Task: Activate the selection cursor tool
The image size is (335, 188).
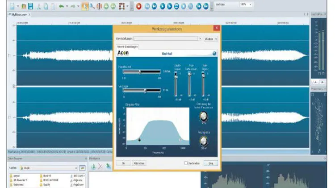Action: [x=85, y=6]
